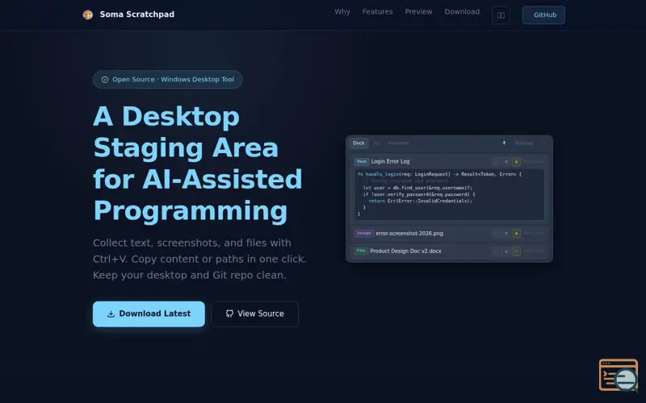Click the save arrow icon on Product Design Doc
The height and width of the screenshot is (403, 646).
click(x=506, y=251)
